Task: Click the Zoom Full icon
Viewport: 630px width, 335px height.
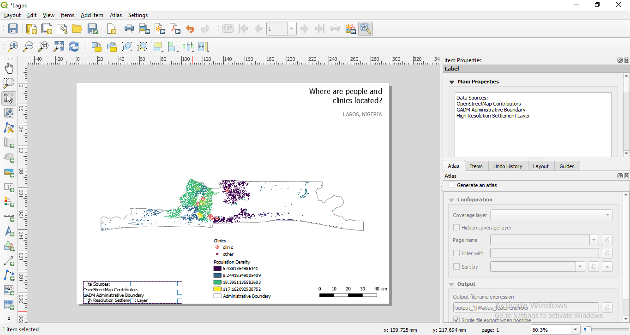Action: click(x=59, y=47)
